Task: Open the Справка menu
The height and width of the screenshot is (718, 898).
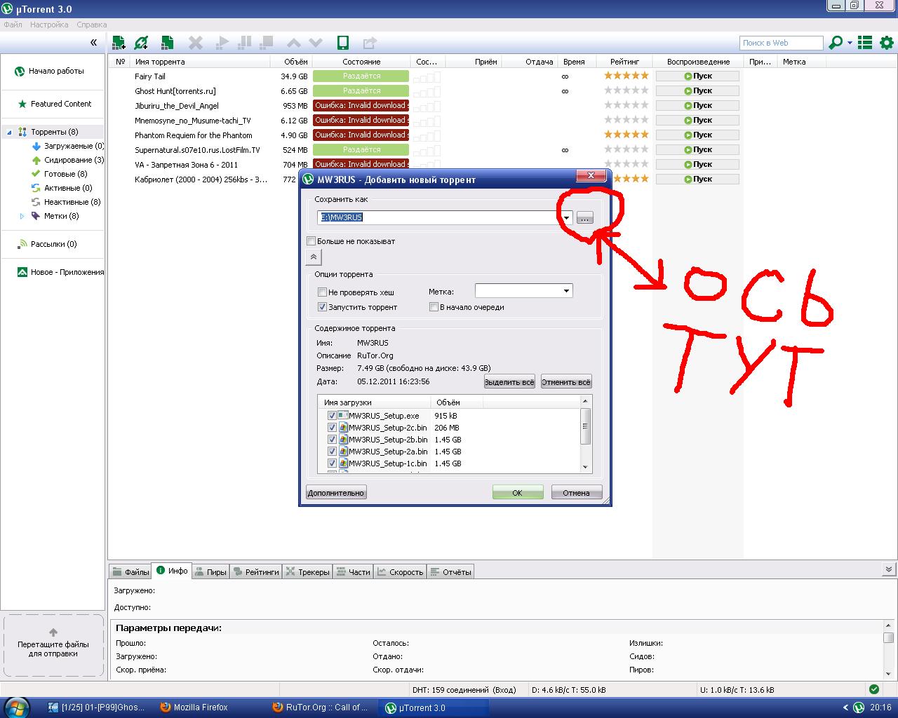Action: pos(92,25)
